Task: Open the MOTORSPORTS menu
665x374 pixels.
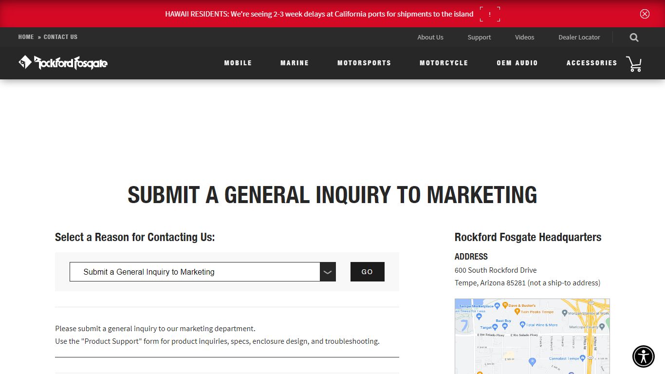Action: tap(364, 63)
